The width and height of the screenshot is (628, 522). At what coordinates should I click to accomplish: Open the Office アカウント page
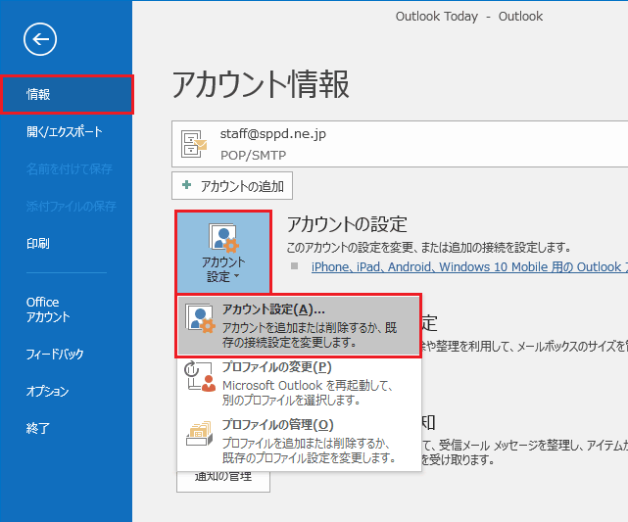click(x=48, y=309)
